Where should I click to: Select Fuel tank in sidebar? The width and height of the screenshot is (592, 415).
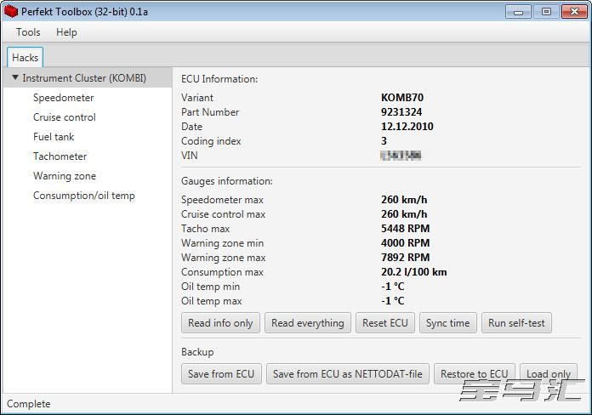(54, 137)
